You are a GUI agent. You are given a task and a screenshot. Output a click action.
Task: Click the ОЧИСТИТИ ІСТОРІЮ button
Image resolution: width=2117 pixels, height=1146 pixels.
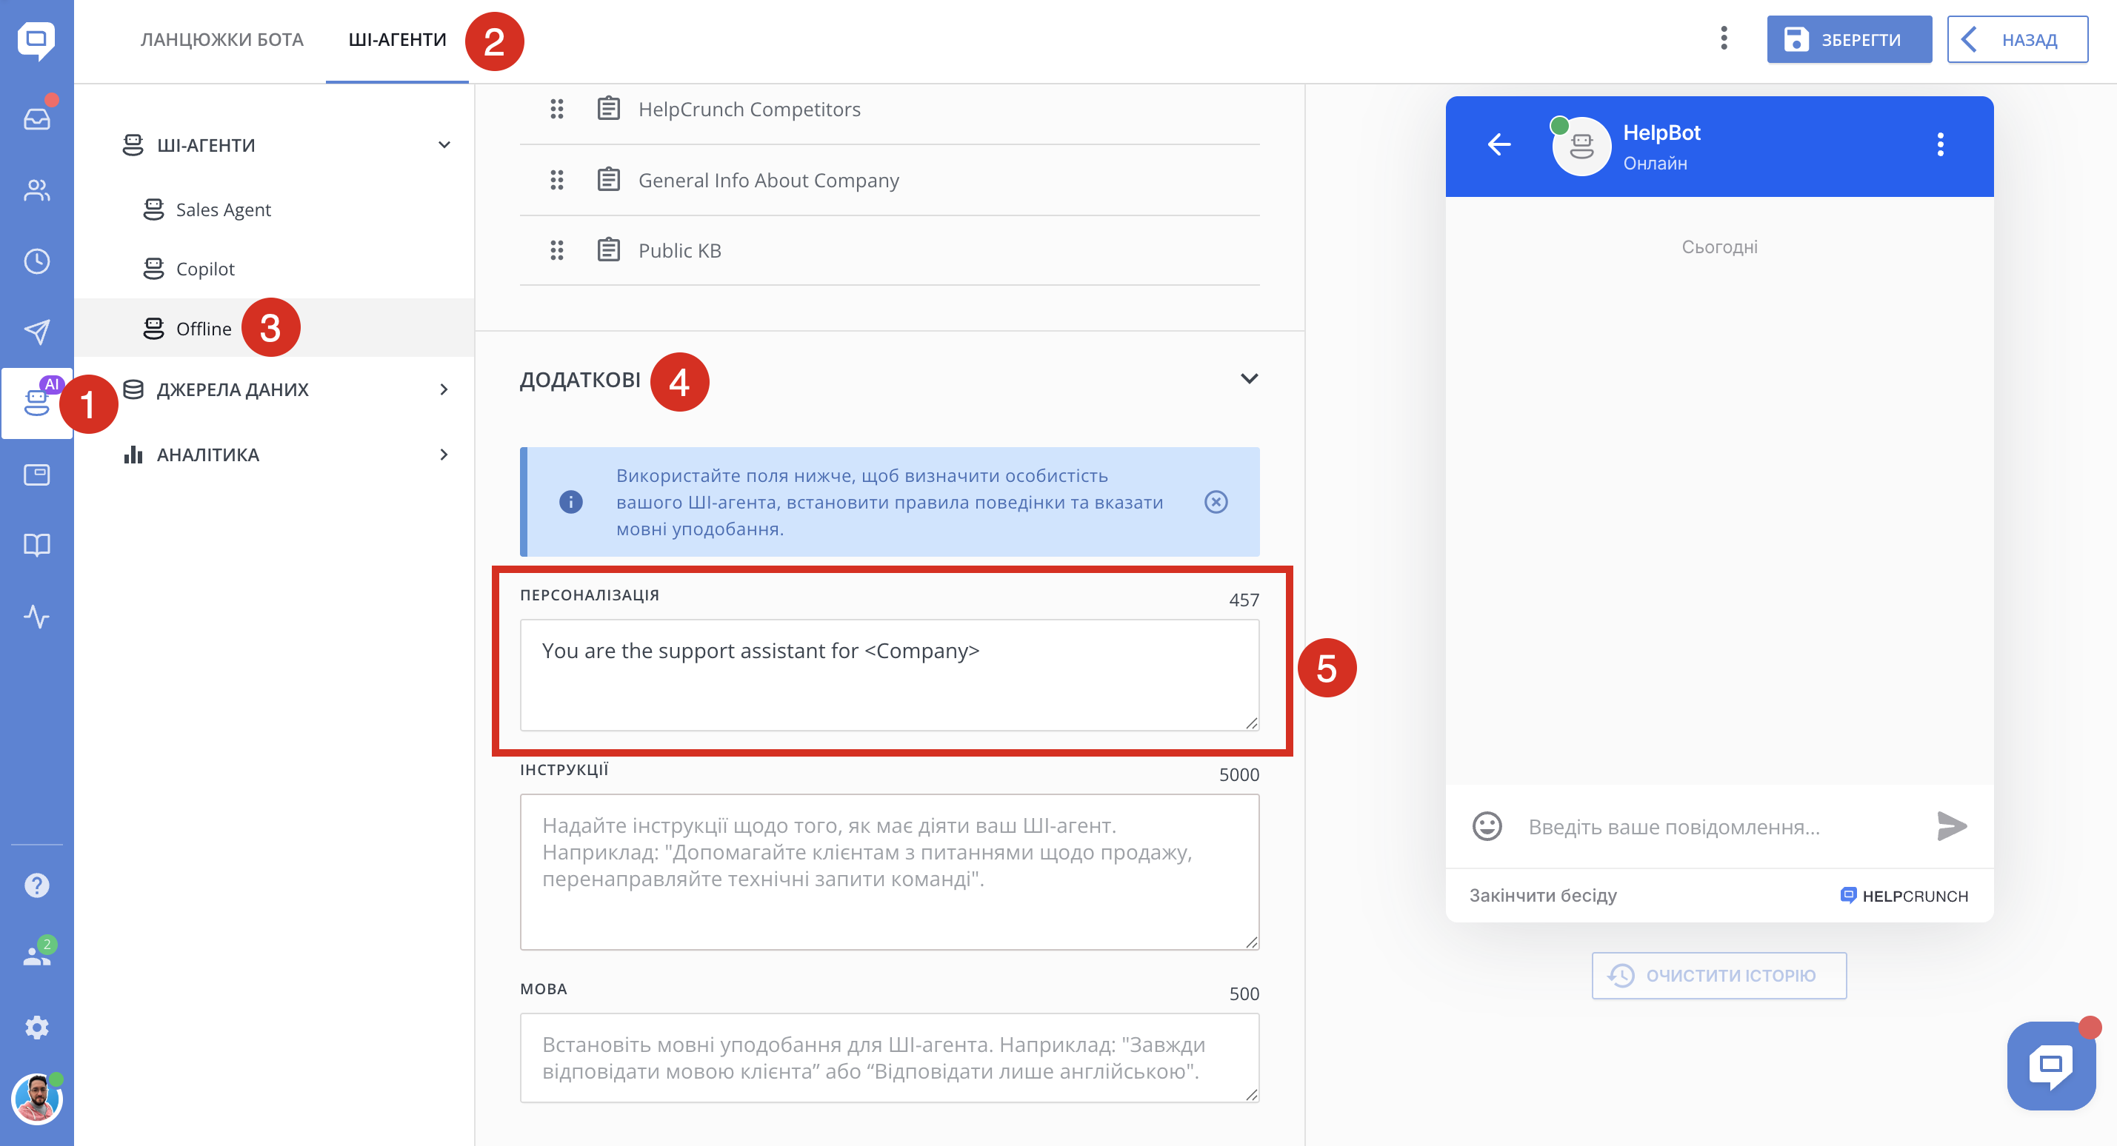(x=1718, y=975)
